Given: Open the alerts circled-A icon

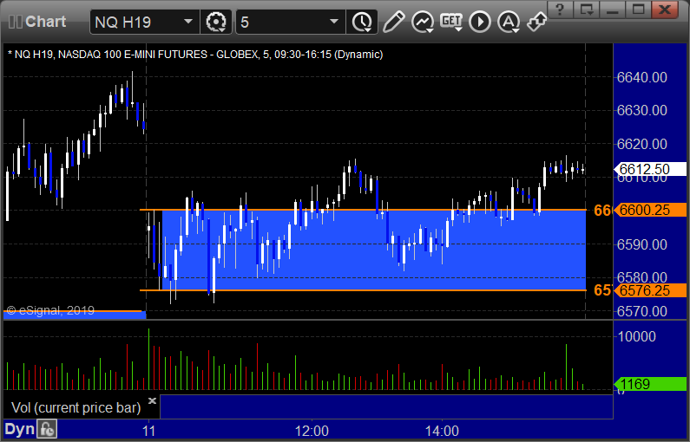Looking at the screenshot, I should click(x=509, y=22).
